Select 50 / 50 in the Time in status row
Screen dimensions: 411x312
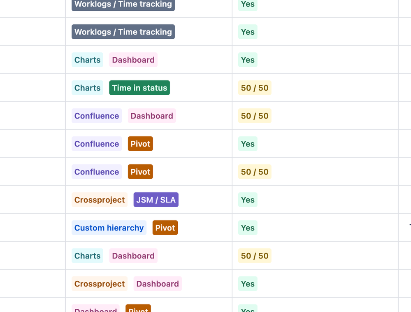pos(255,88)
